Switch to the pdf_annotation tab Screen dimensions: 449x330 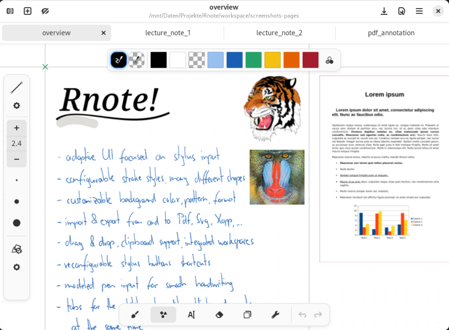(x=391, y=33)
